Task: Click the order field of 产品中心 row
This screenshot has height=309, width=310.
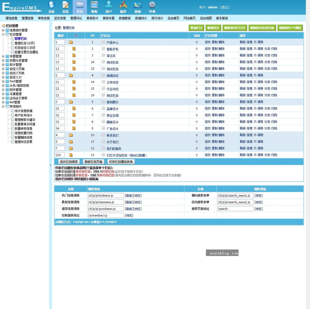Action: coord(60,42)
